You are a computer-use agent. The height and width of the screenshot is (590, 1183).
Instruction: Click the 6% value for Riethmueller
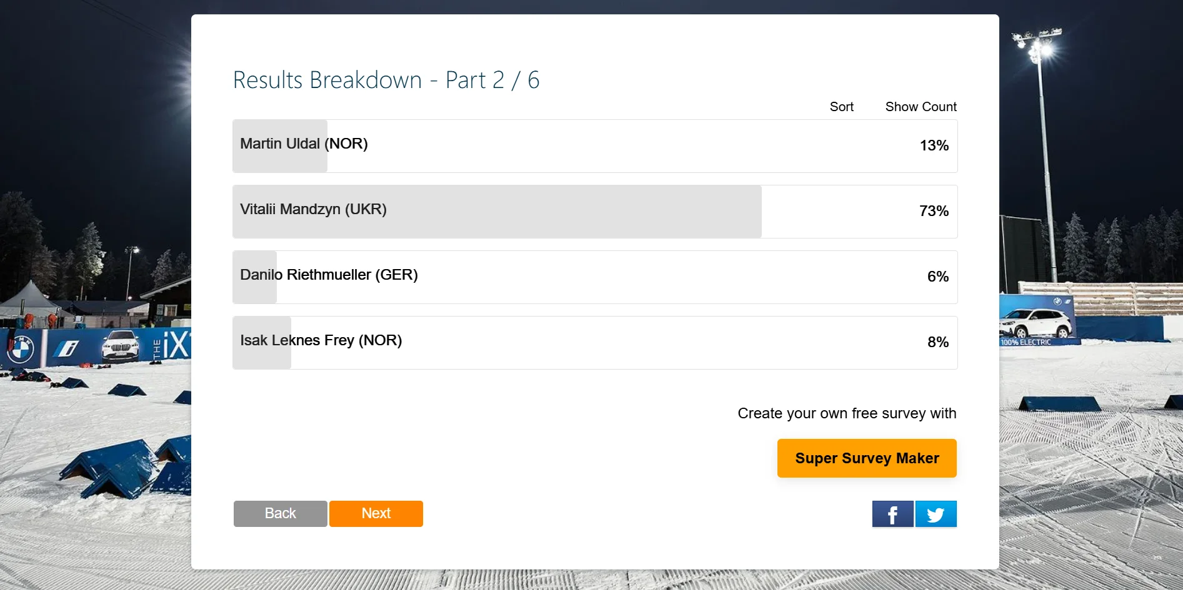click(x=937, y=277)
